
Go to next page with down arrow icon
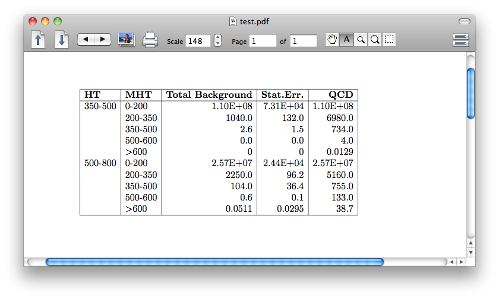coord(62,40)
